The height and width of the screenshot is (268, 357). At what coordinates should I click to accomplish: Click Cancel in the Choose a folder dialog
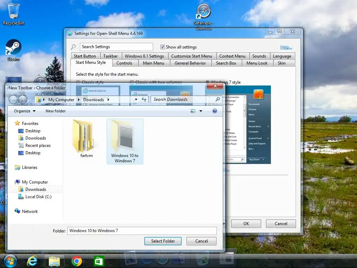(202, 241)
